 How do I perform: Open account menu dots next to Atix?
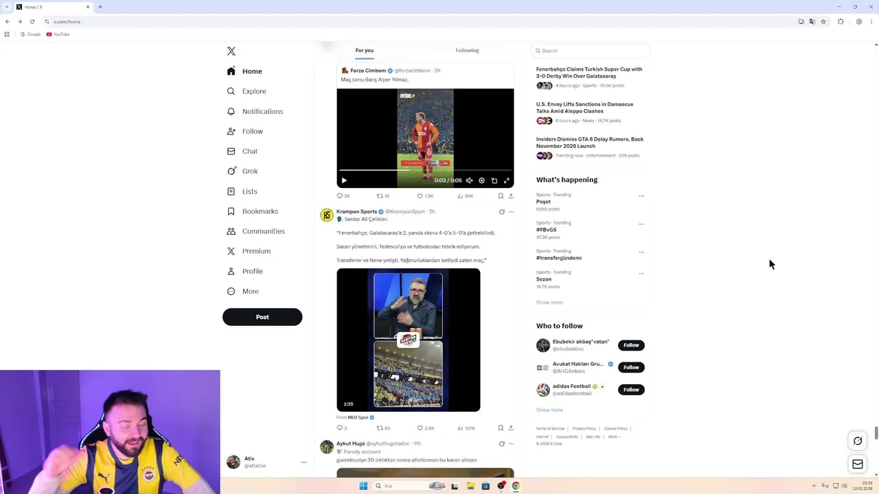(x=304, y=462)
